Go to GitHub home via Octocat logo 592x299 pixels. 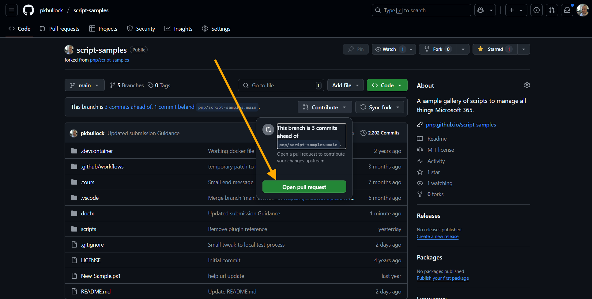[28, 10]
